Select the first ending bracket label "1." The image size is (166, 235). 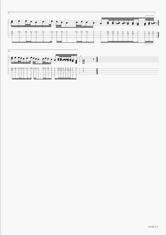coord(9,13)
